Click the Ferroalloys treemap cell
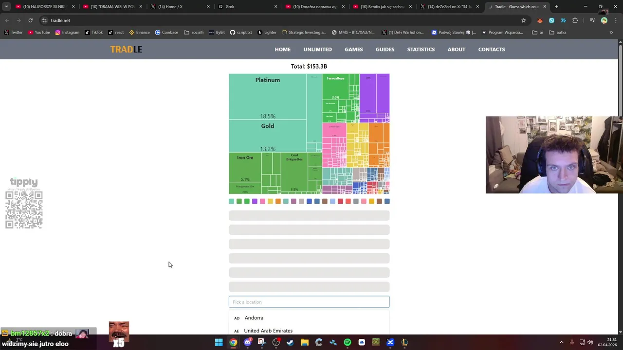 (x=335, y=87)
